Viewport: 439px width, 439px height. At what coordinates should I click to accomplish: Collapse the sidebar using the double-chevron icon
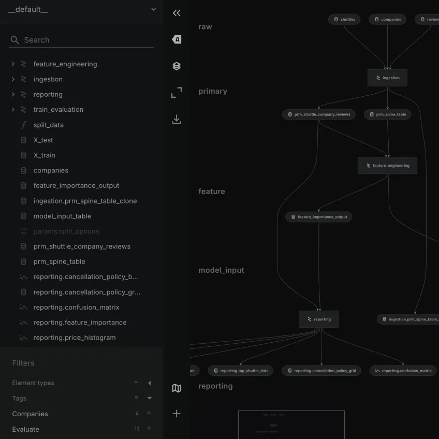pos(177,13)
